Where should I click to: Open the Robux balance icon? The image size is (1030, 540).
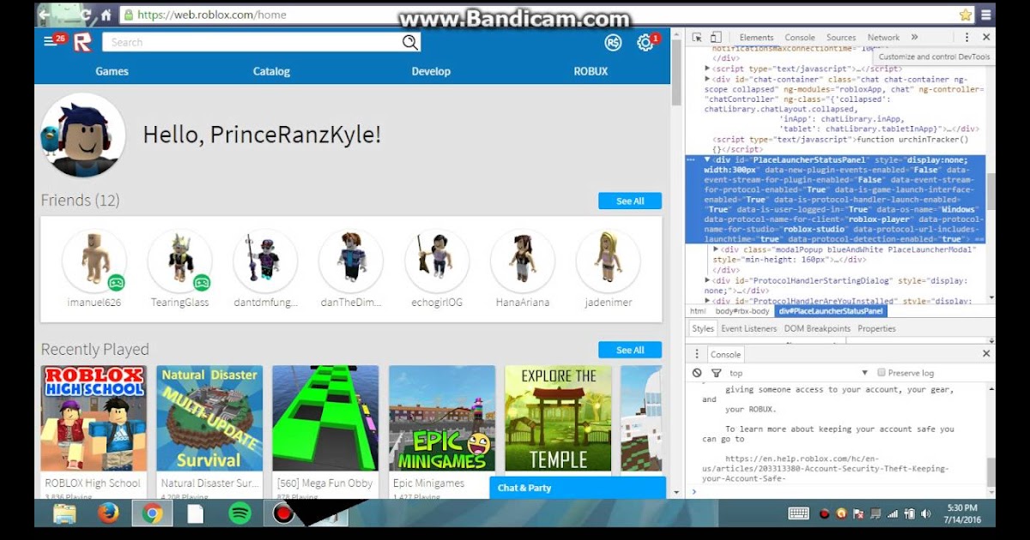[613, 42]
